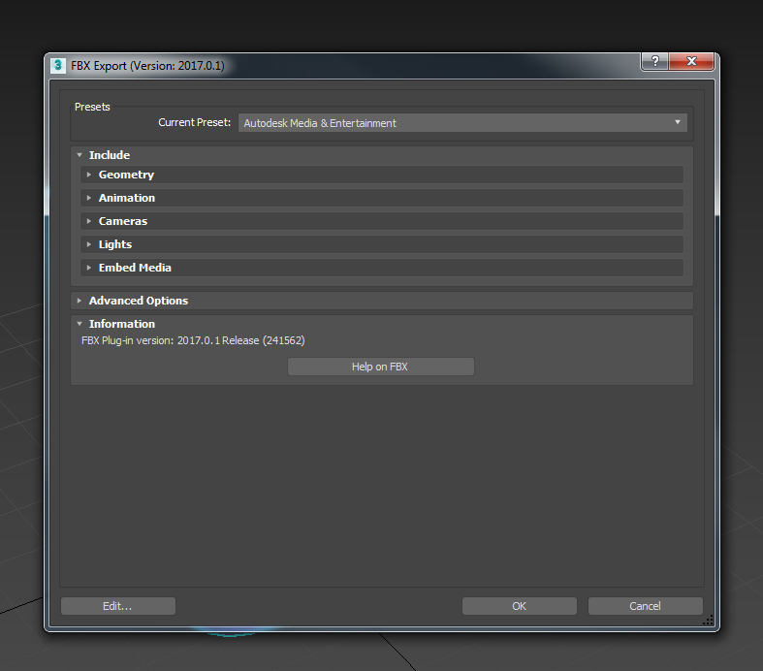Viewport: 763px width, 671px height.
Task: Confirm export with the OK button
Action: pos(519,606)
